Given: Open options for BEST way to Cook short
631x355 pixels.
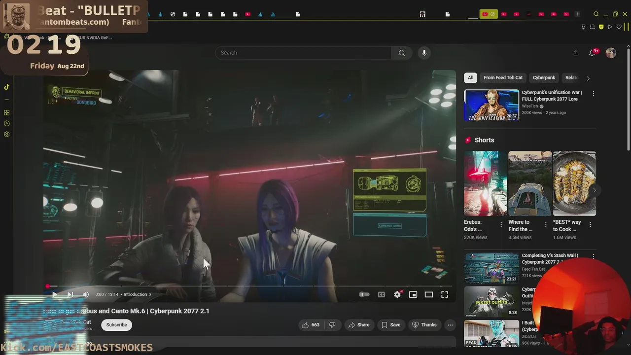Looking at the screenshot, I should coord(590,225).
